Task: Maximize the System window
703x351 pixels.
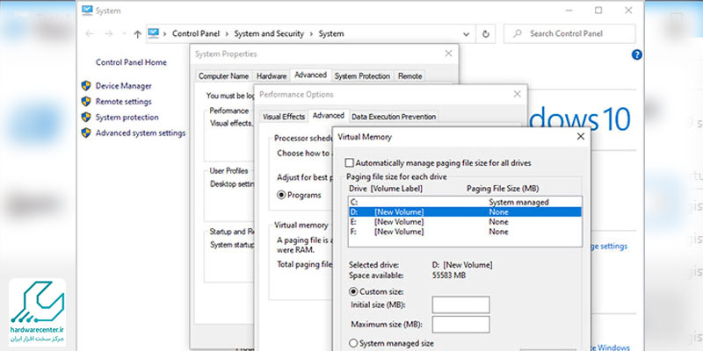Action: 598,11
